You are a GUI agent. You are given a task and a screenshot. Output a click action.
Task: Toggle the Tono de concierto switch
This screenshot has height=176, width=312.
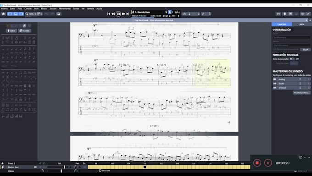pyautogui.click(x=292, y=59)
